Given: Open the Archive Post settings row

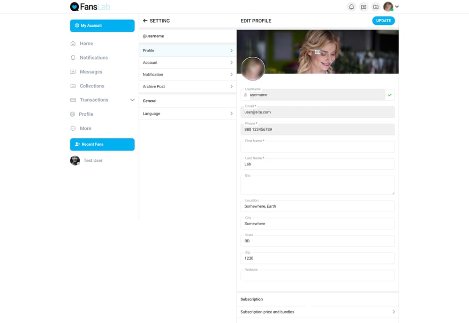Looking at the screenshot, I should pyautogui.click(x=188, y=86).
